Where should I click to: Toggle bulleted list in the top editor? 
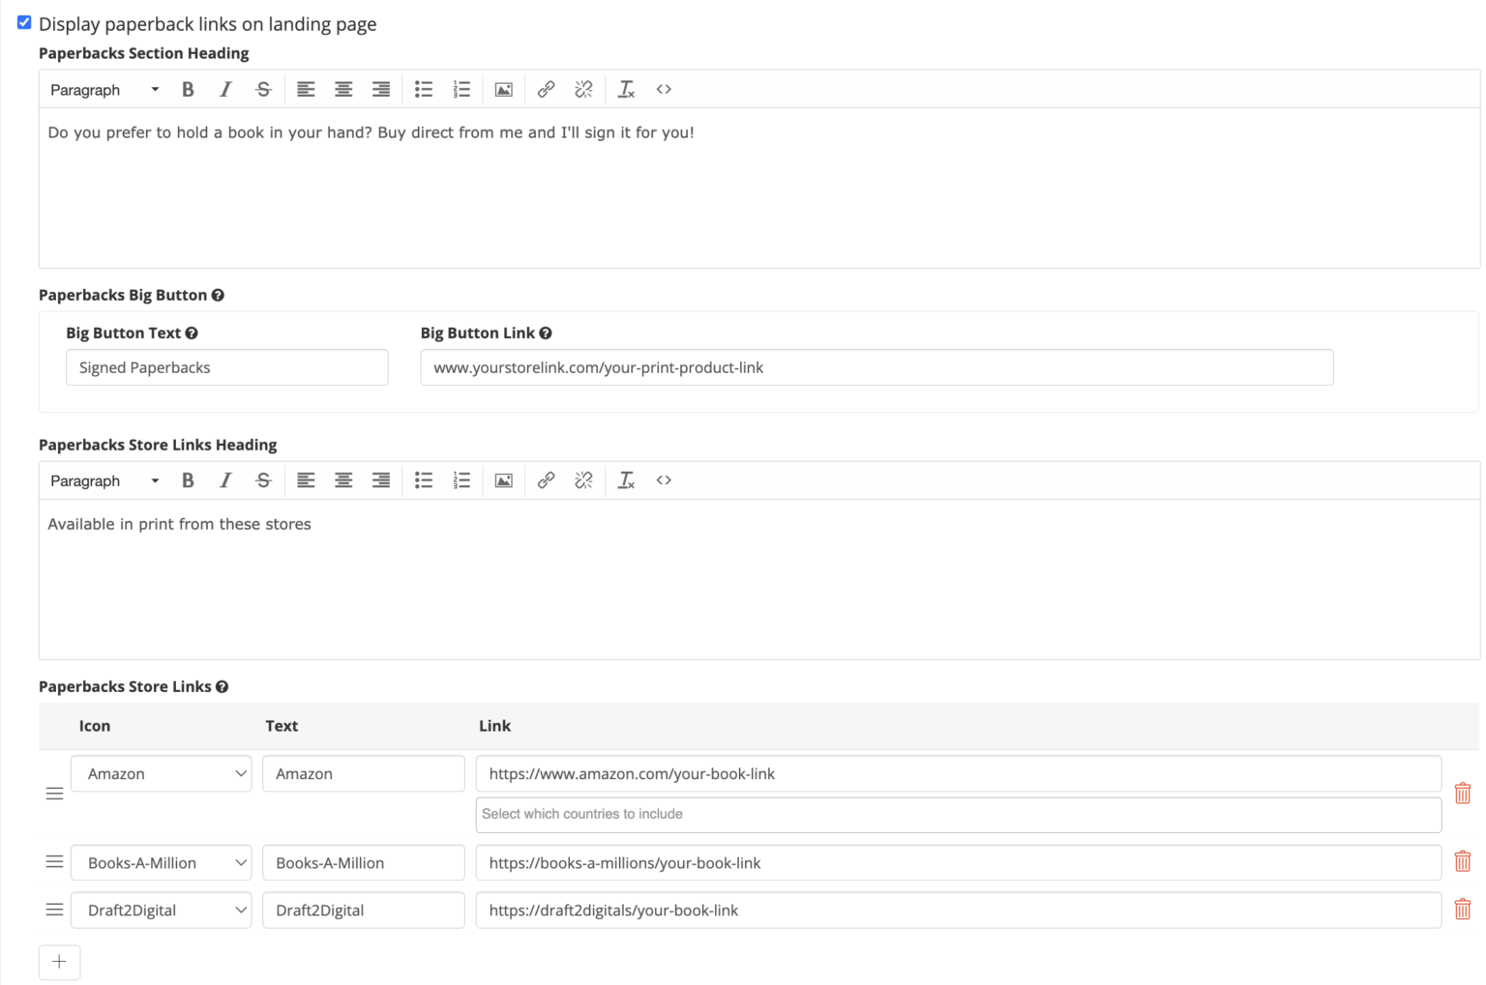point(423,89)
